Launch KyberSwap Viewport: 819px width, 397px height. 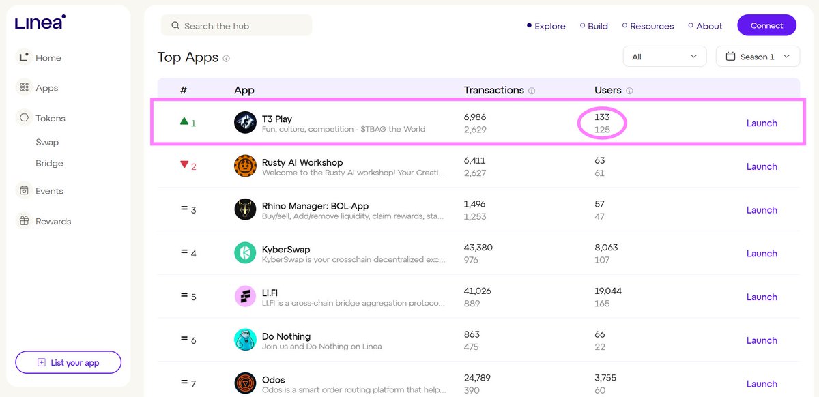point(762,253)
